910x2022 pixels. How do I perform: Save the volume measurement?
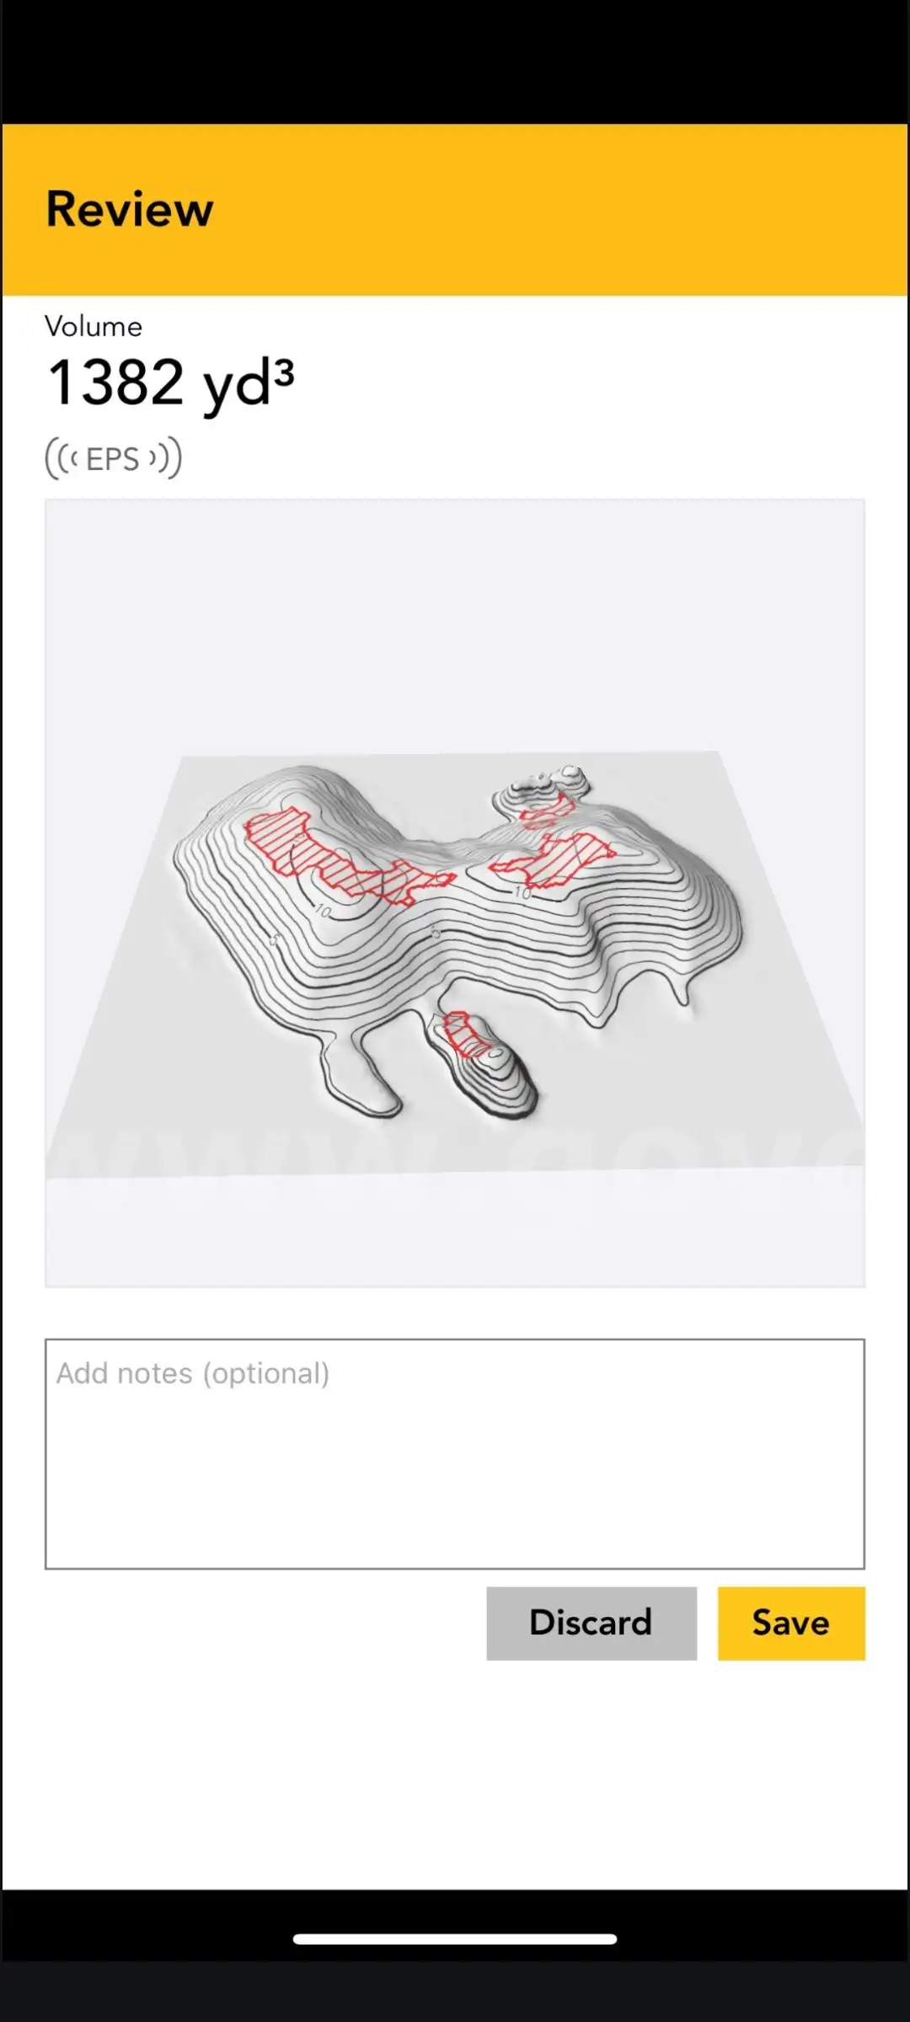(x=791, y=1623)
